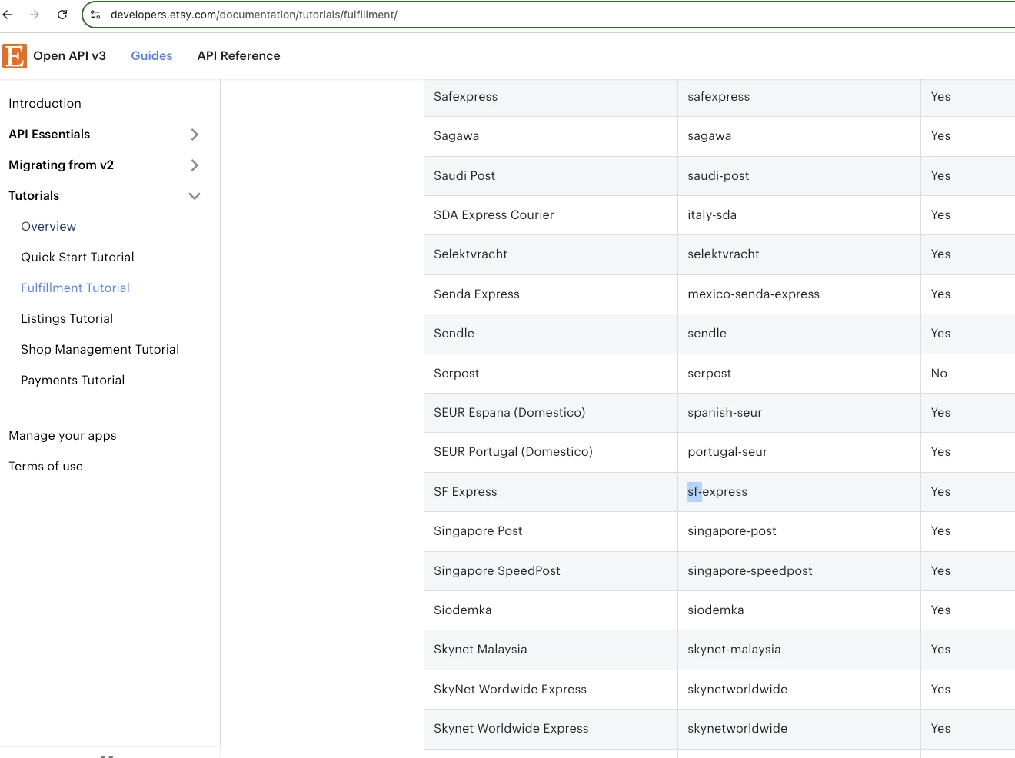
Task: Click 'Yes' in the SF Express row
Action: tap(940, 492)
